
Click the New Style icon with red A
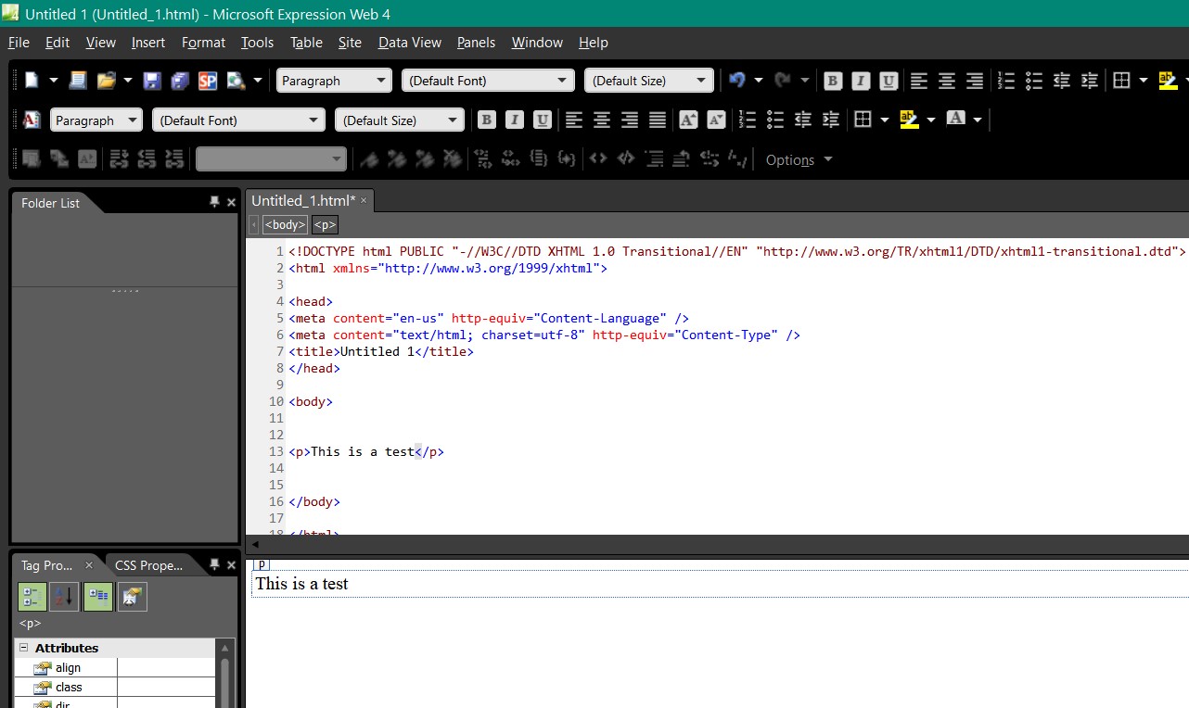(32, 120)
